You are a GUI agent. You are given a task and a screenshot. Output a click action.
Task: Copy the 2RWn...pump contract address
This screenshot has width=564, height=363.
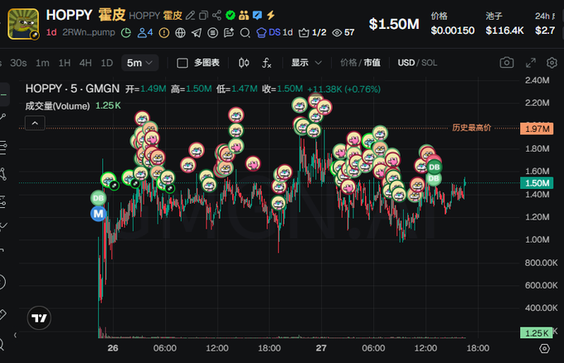click(x=89, y=32)
